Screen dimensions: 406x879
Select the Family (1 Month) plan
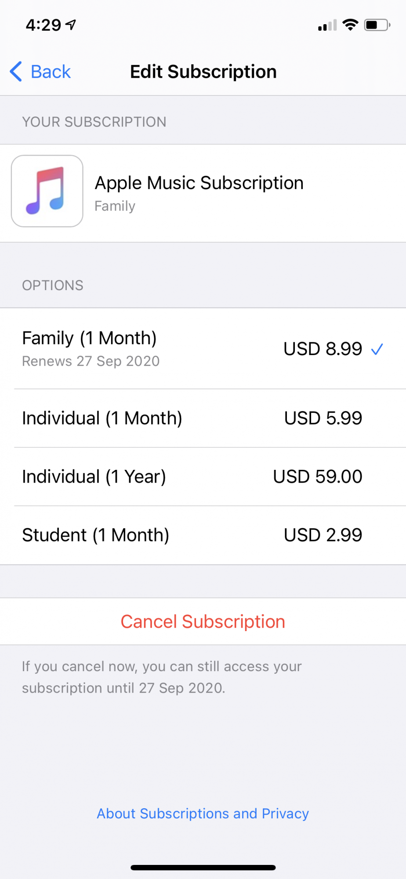pyautogui.click(x=203, y=349)
